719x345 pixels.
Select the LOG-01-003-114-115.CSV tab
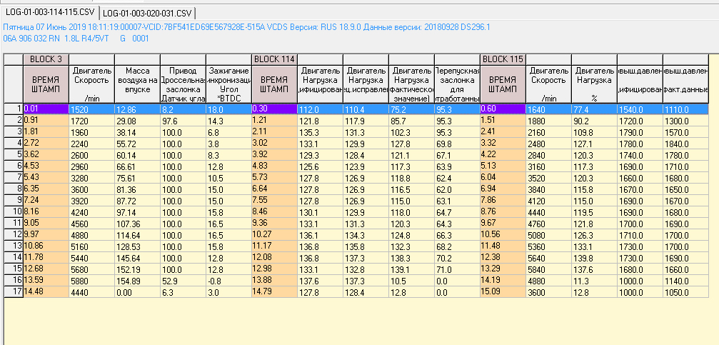coord(49,13)
